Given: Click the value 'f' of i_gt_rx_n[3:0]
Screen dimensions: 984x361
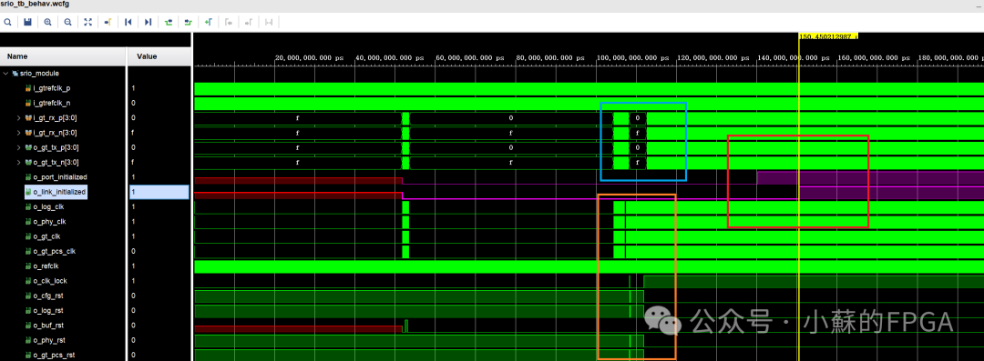Looking at the screenshot, I should coord(133,133).
